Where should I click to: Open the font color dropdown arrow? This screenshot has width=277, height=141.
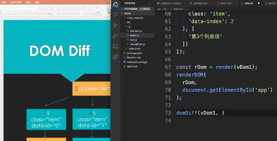click(52, 13)
